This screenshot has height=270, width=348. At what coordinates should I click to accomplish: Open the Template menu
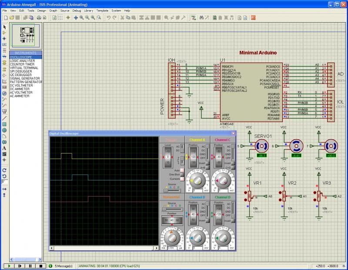(102, 10)
